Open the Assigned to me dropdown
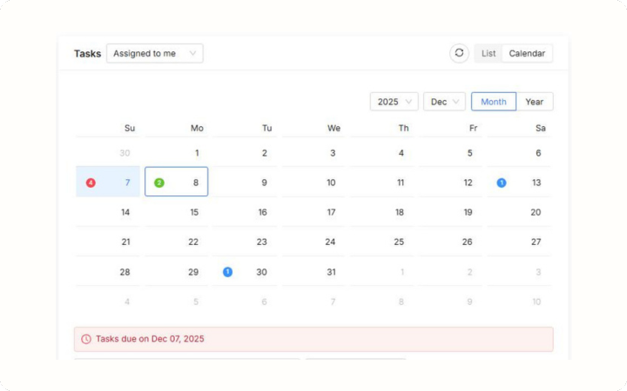This screenshot has width=627, height=391. point(155,54)
